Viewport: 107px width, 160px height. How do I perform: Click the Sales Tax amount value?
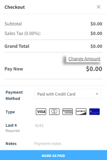click(x=96, y=33)
